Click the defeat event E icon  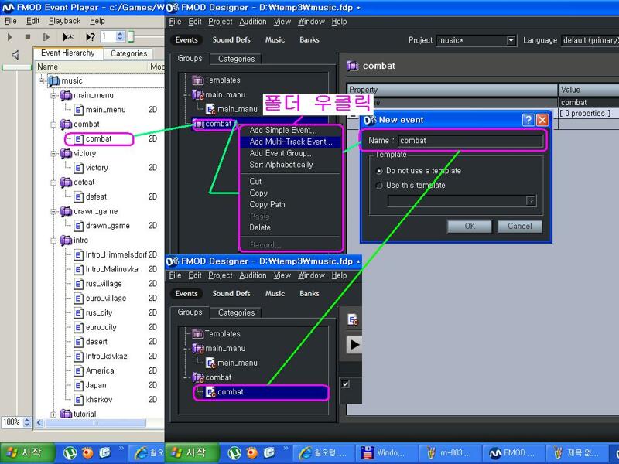[79, 196]
